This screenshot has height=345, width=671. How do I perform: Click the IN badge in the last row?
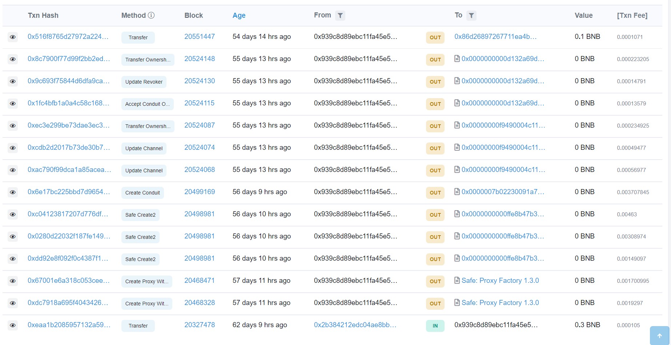coord(435,326)
